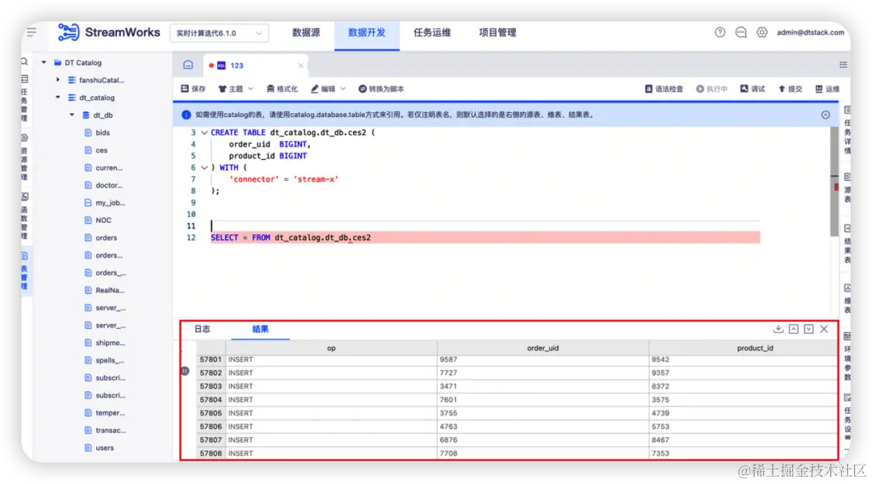Click the StreamWorks logo

coord(109,32)
